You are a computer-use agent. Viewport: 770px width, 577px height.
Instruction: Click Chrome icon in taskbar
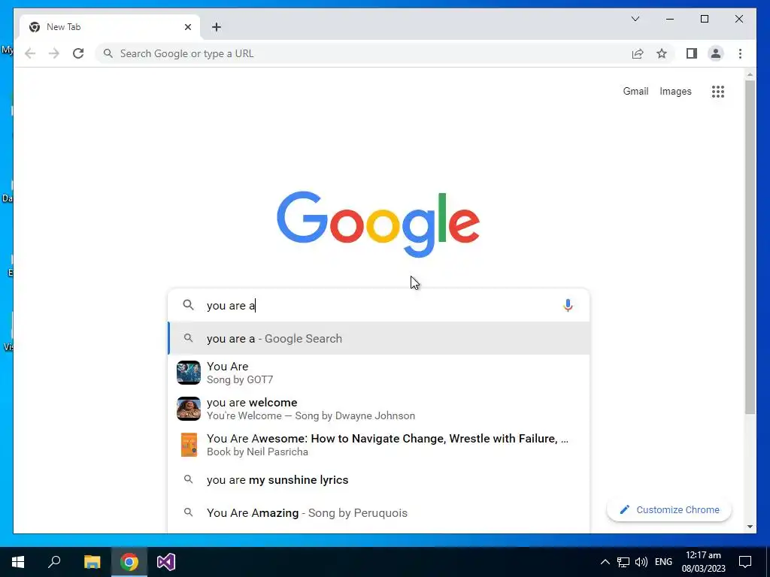[x=129, y=562]
